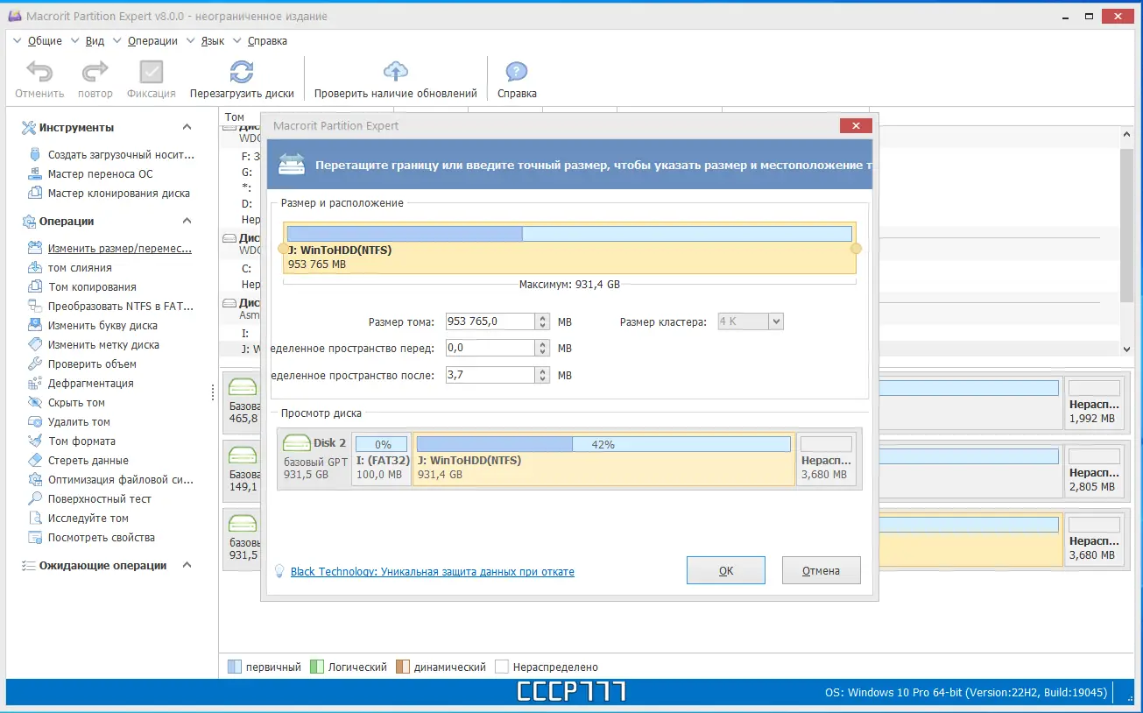Click space-after field spinner arrows

click(542, 376)
